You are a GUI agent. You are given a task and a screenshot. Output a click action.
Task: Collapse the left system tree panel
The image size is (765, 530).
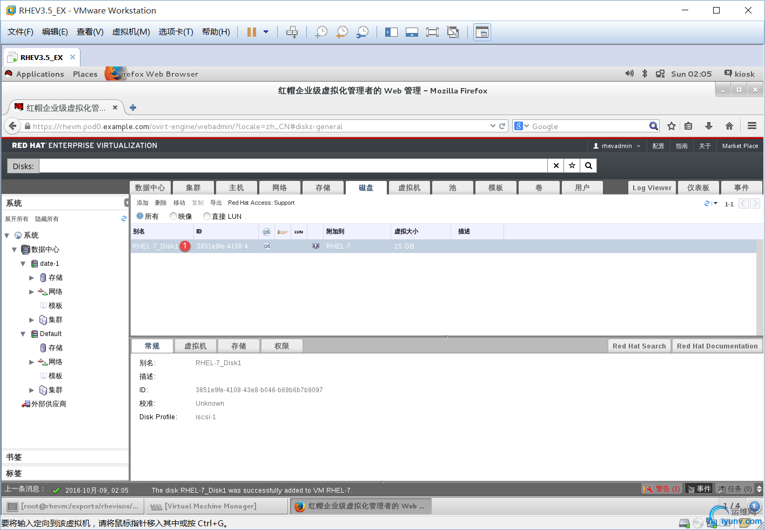coord(127,203)
